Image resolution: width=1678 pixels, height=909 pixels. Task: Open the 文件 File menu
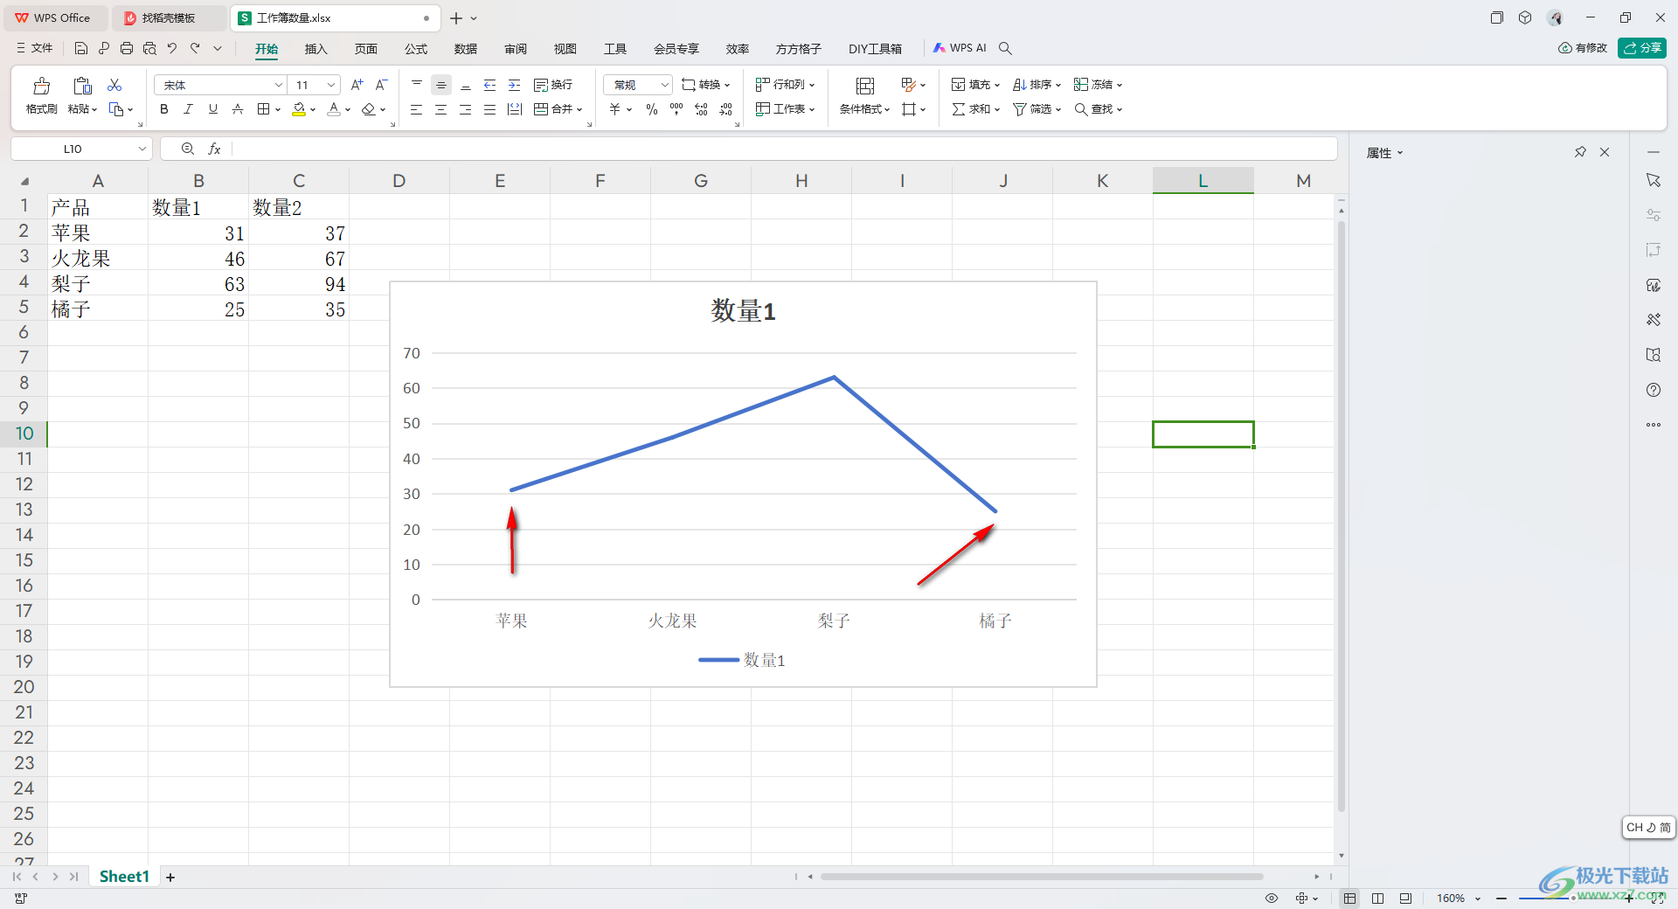tap(35, 48)
